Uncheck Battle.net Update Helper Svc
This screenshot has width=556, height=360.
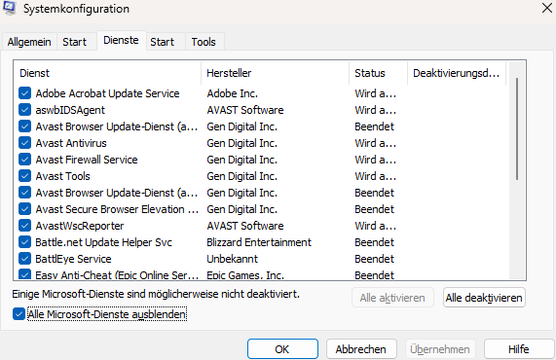(x=24, y=242)
